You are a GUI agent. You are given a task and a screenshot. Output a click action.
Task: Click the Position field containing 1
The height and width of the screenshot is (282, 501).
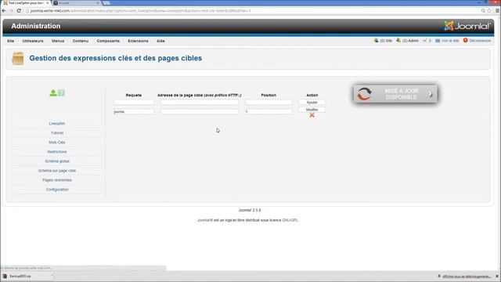tap(269, 111)
